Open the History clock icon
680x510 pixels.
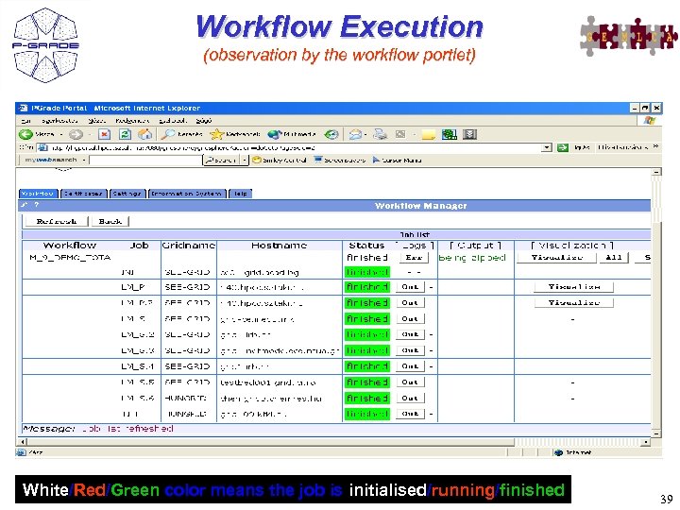click(x=331, y=134)
